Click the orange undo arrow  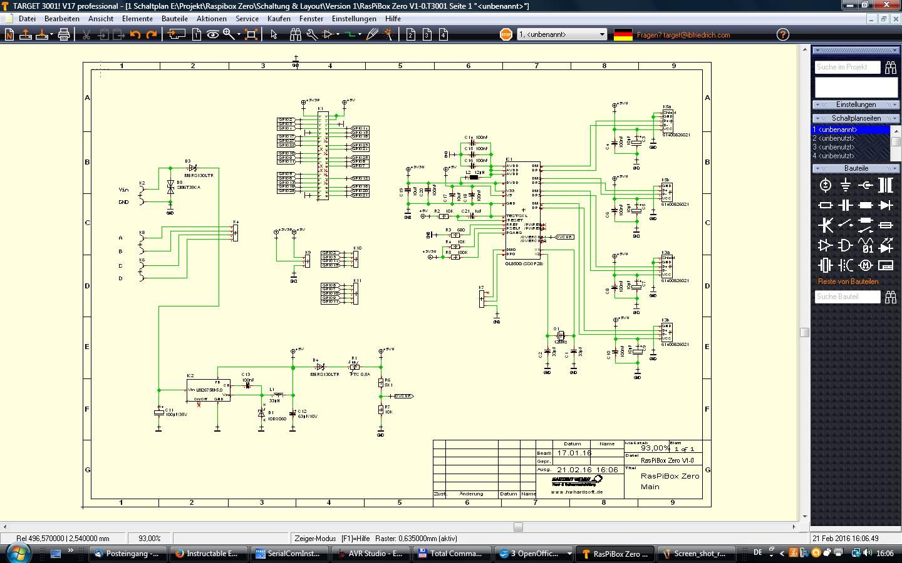[x=135, y=35]
